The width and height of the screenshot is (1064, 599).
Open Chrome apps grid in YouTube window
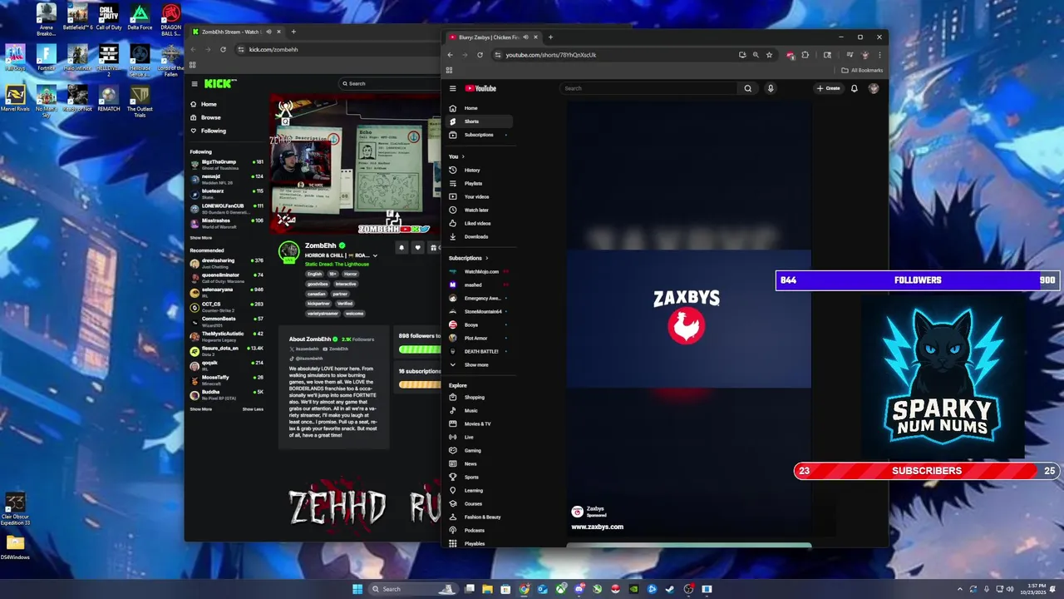point(450,70)
